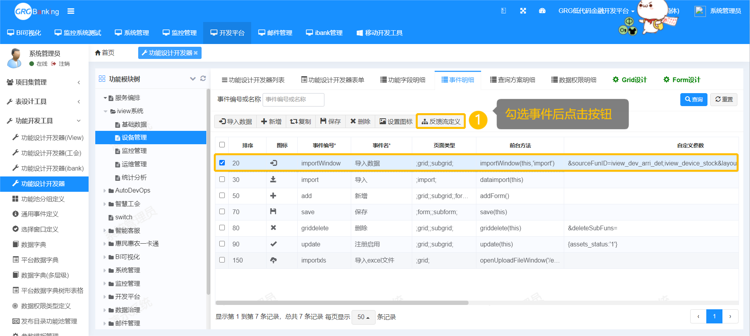Expand the 表设计工具 sidebar menu
This screenshot has width=750, height=336.
tap(44, 101)
